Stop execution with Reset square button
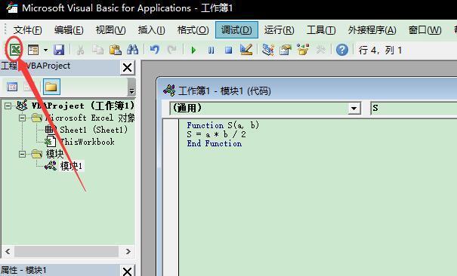The image size is (457, 276). coord(228,51)
